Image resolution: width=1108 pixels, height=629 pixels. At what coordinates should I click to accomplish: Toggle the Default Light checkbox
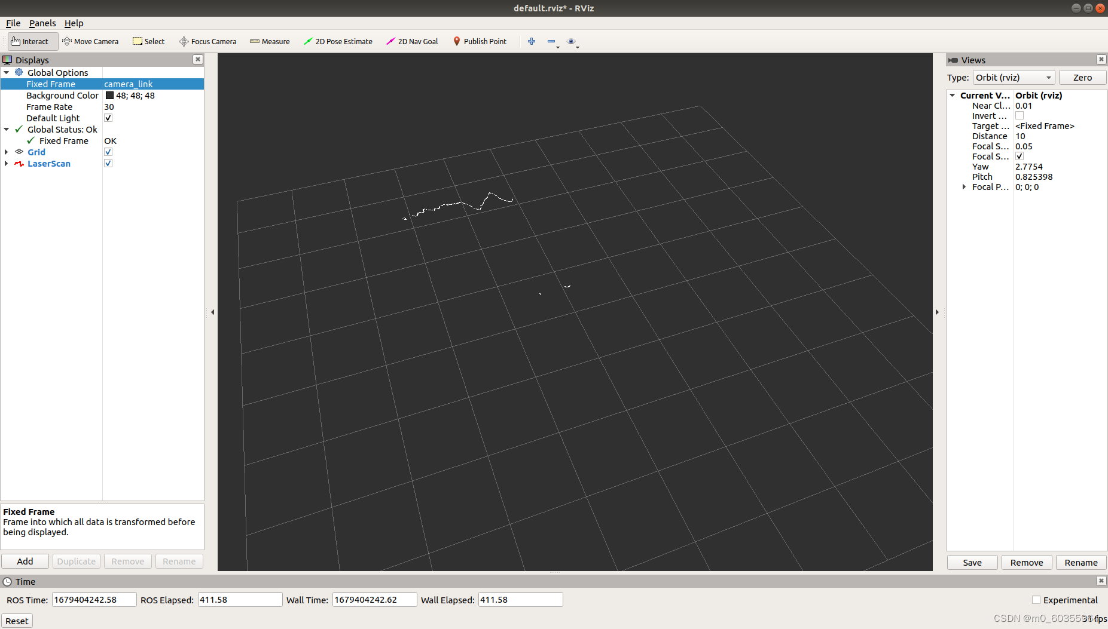108,118
